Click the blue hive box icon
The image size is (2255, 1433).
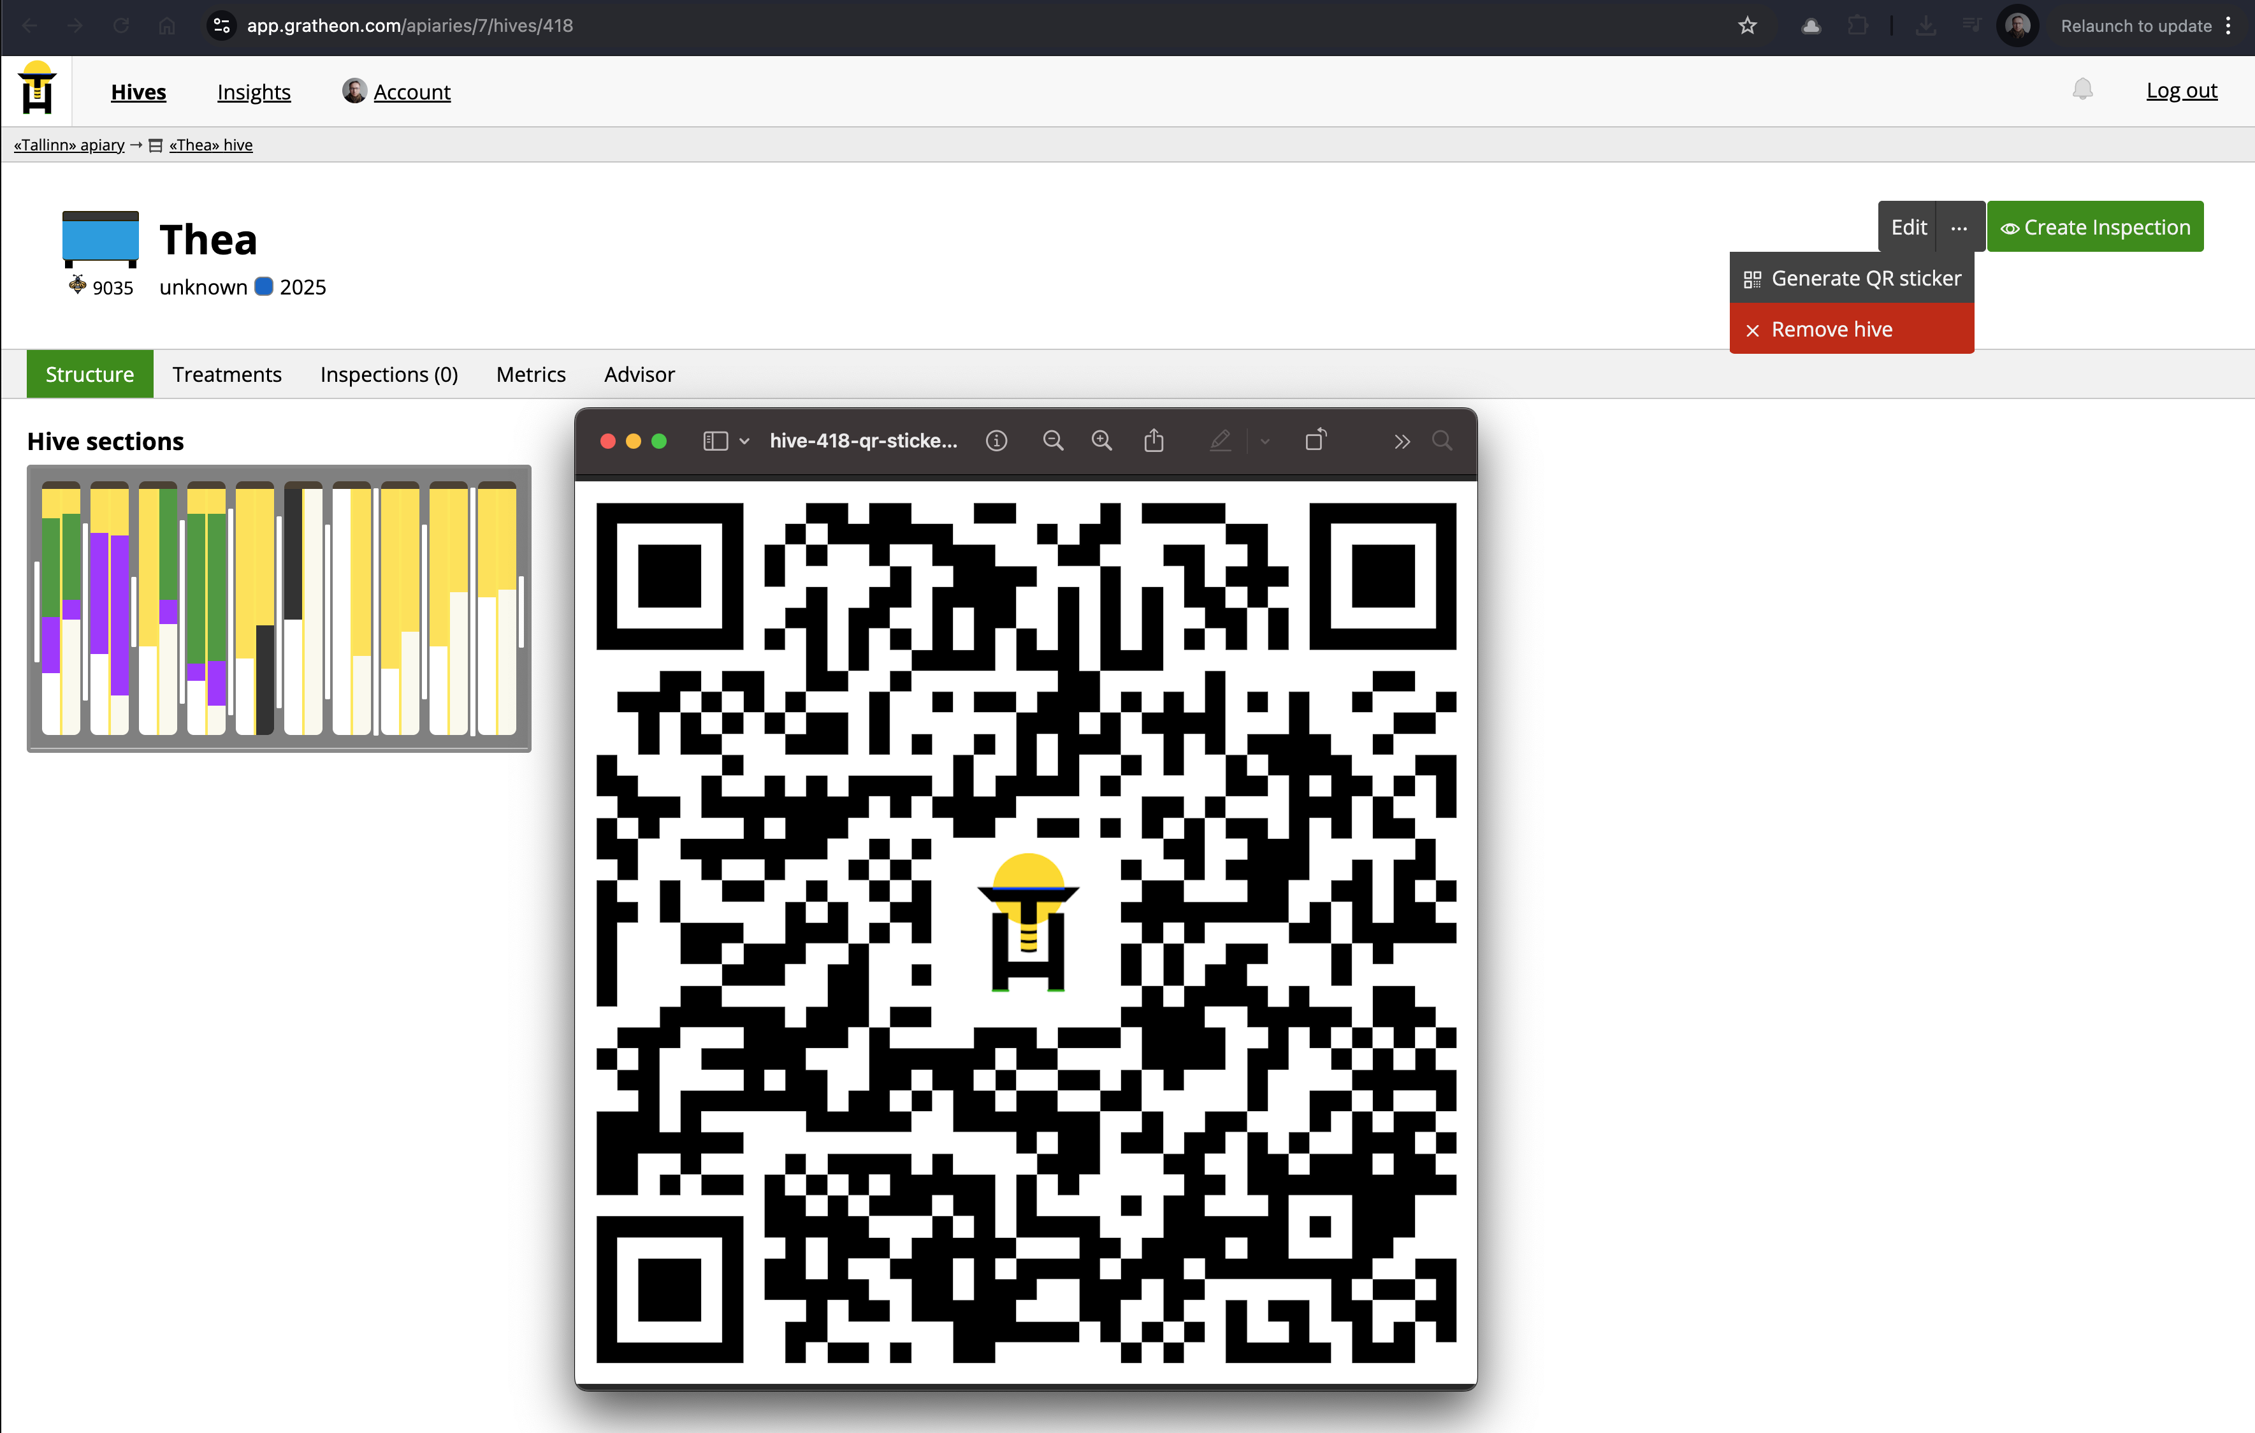click(x=100, y=240)
